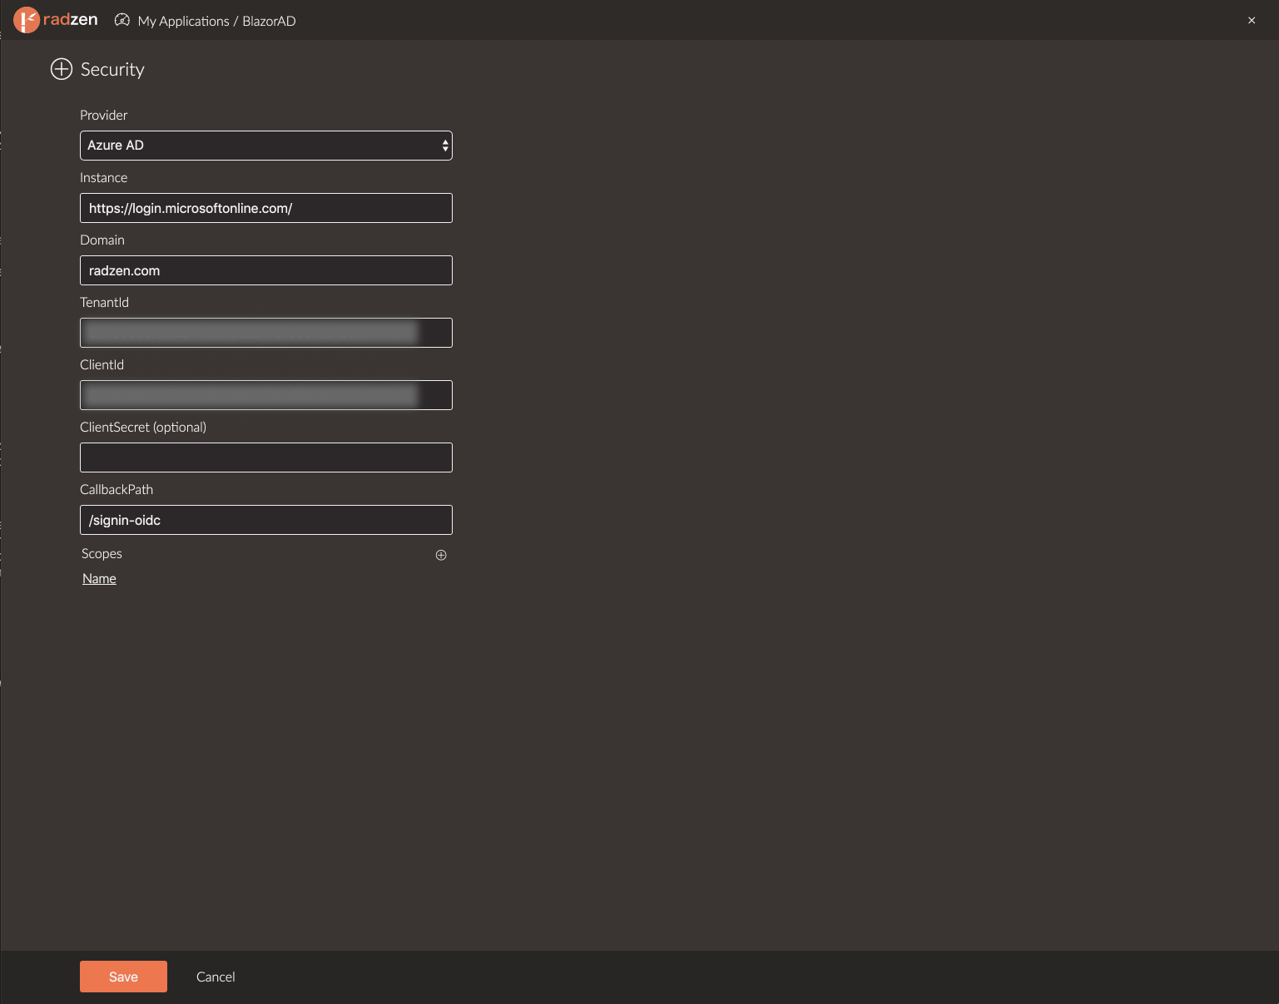
Task: Click the empty ClientSecret field
Action: [266, 457]
